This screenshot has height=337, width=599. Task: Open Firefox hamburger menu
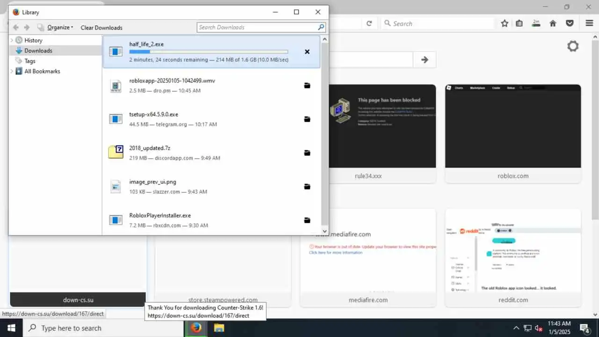point(590,23)
